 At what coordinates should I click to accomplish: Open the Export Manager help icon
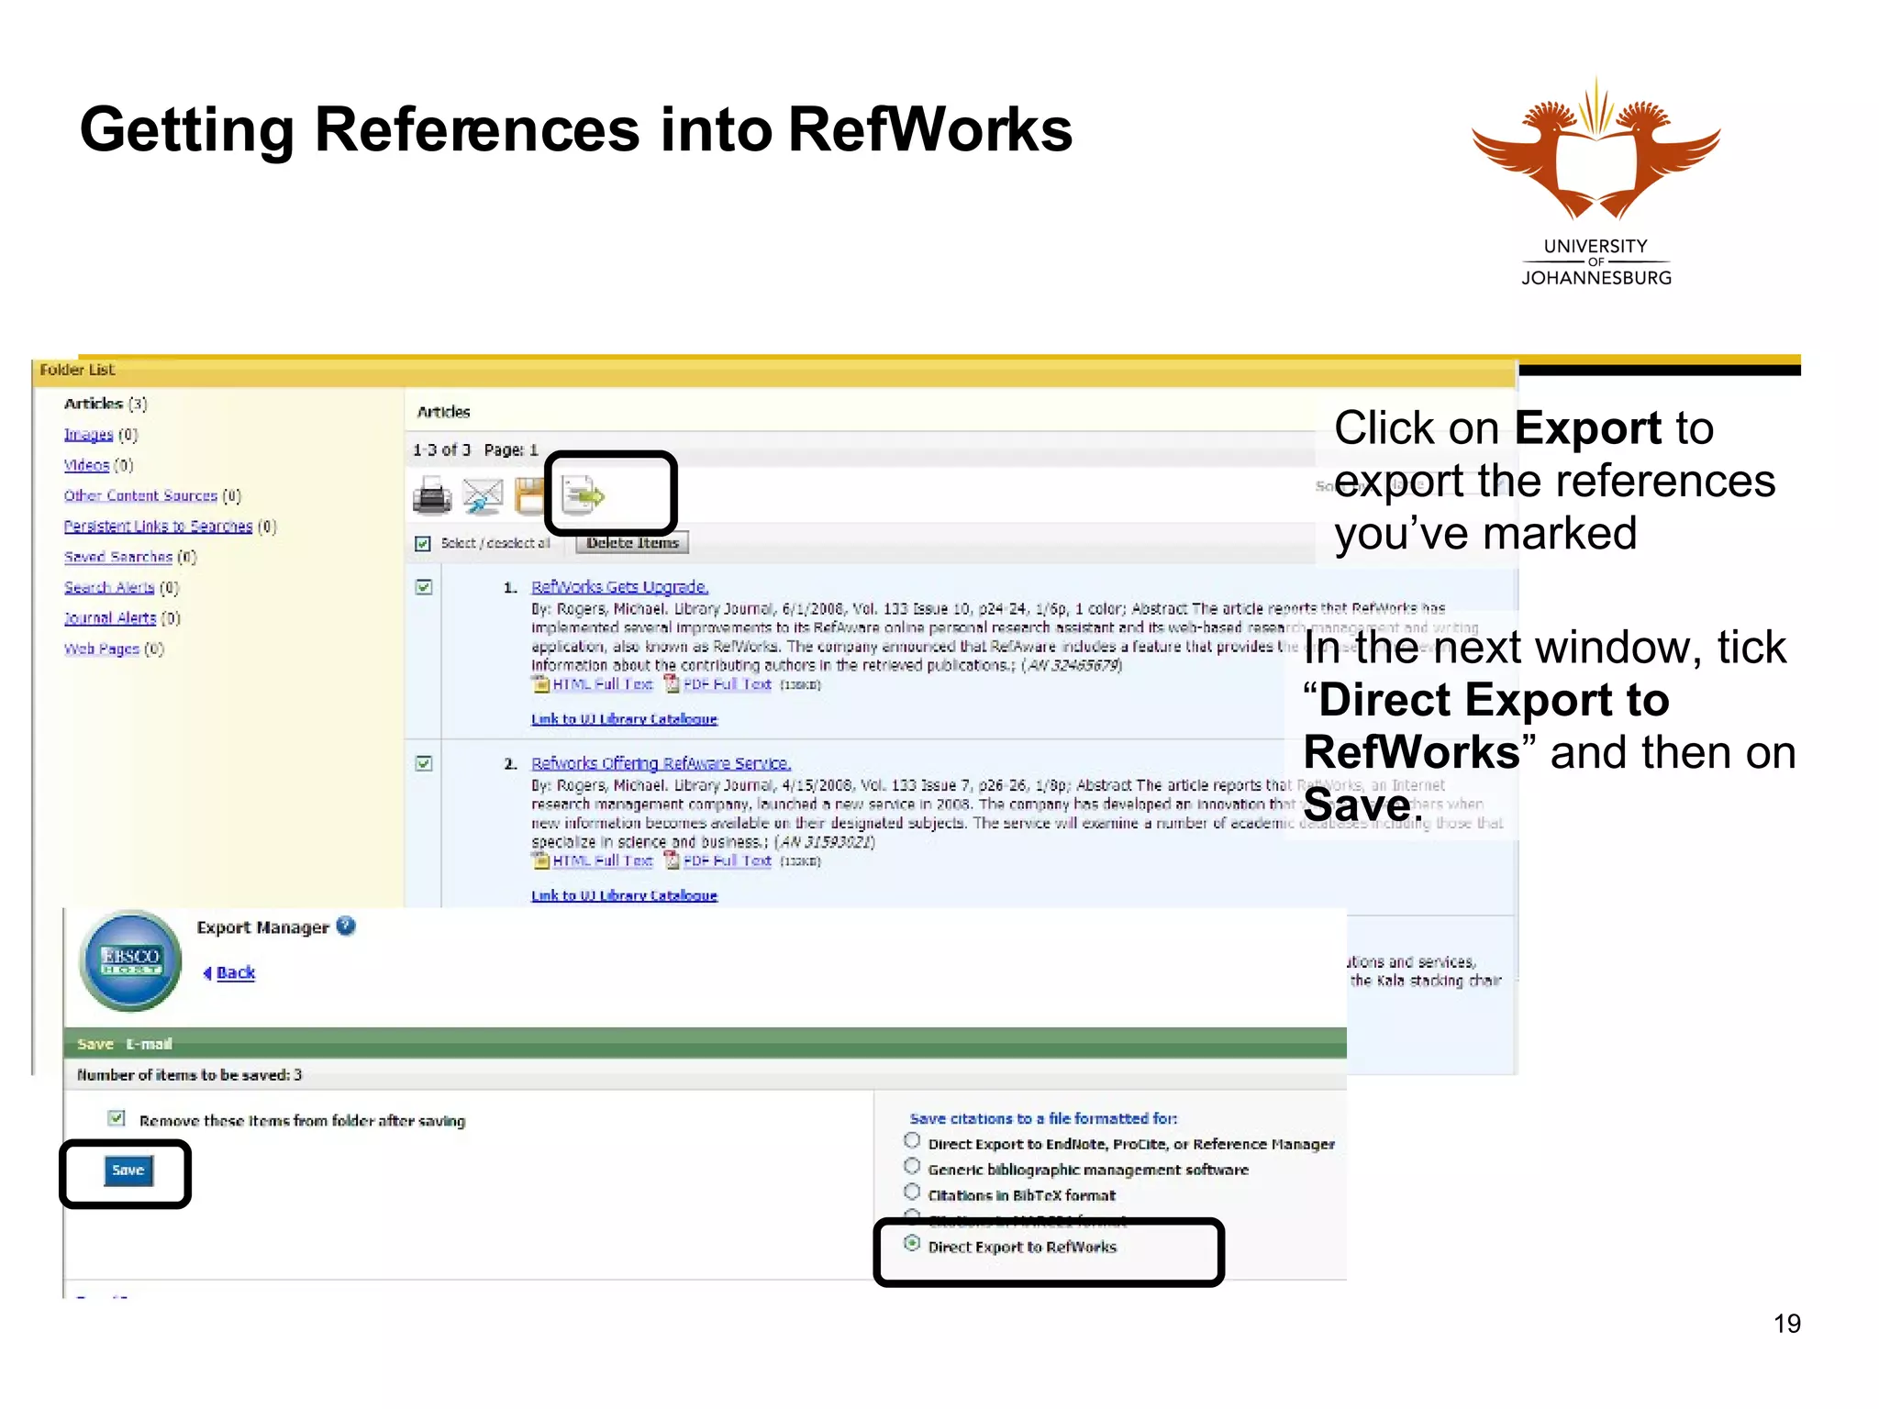[x=346, y=926]
